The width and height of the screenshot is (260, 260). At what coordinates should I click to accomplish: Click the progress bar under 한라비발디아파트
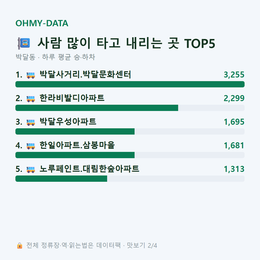click(x=130, y=108)
